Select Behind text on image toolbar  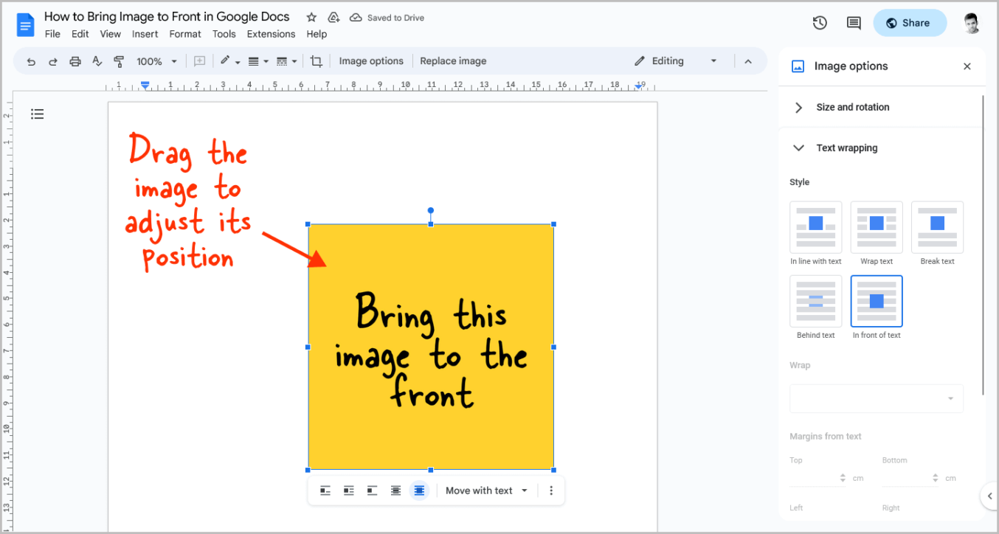click(395, 490)
